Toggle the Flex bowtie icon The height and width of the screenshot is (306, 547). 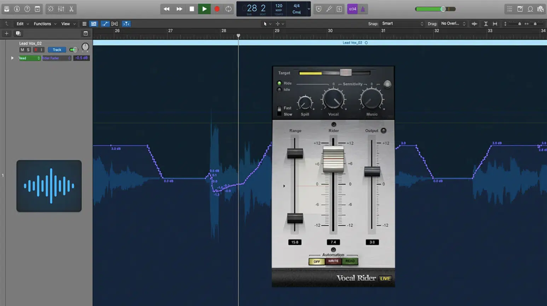[115, 24]
